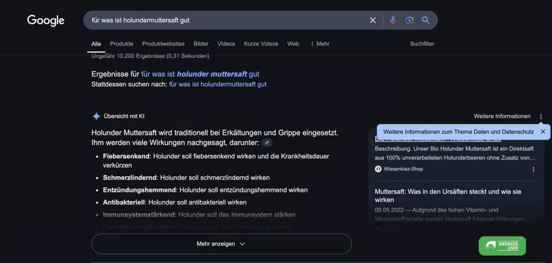The height and width of the screenshot is (263, 552).
Task: Switch to the Bilder tab
Action: click(201, 43)
